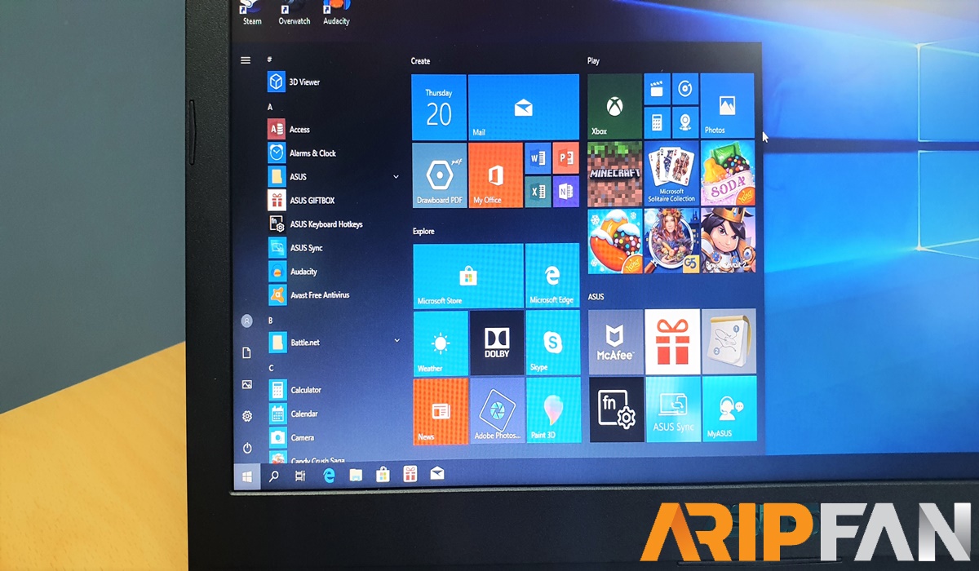Screen dimensions: 979x571
Task: Click the Power button in Start sidebar
Action: 247,448
